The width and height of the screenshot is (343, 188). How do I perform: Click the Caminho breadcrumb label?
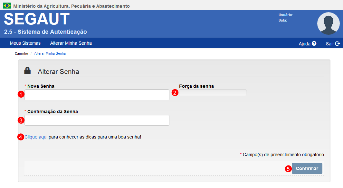(22, 53)
